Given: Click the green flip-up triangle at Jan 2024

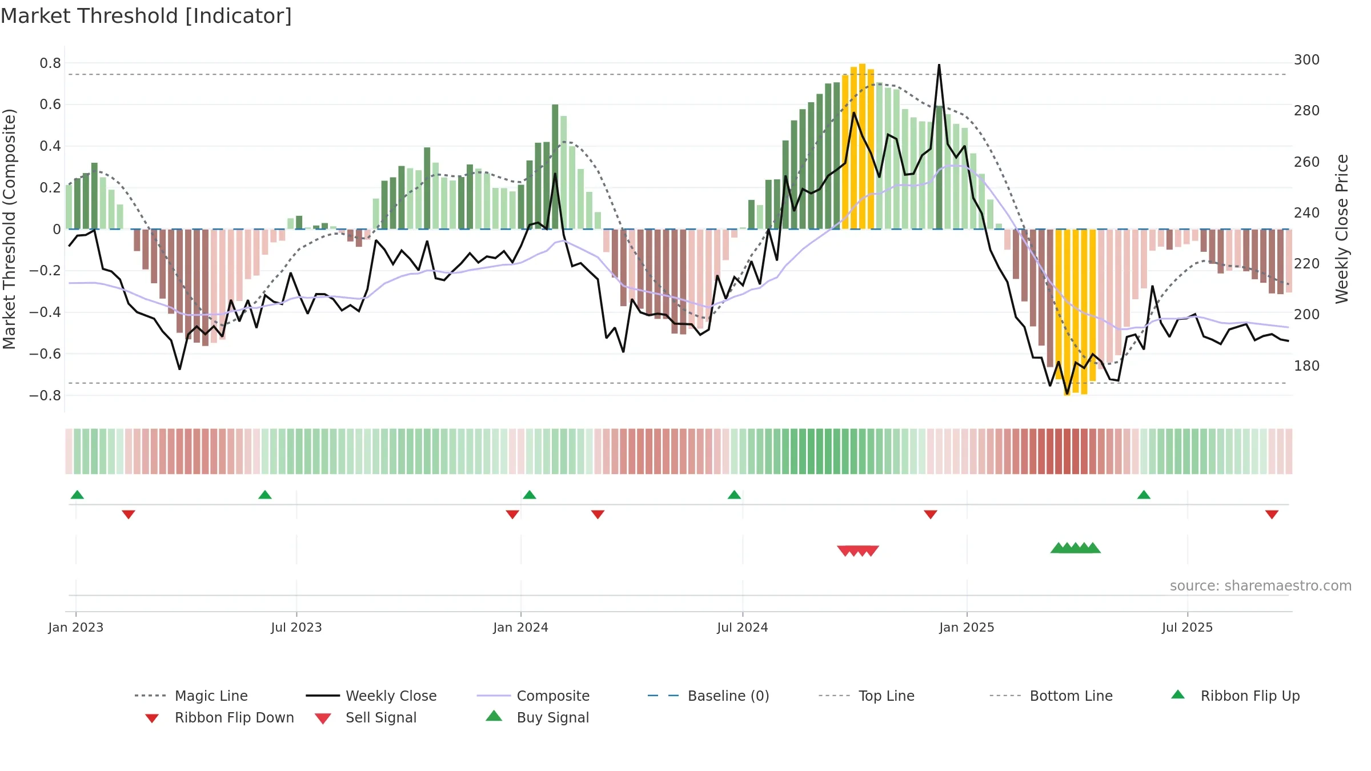Looking at the screenshot, I should tap(530, 495).
